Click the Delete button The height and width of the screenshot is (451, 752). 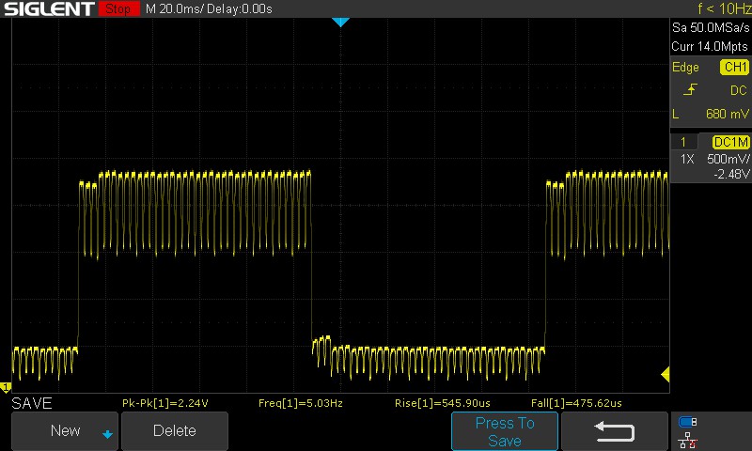[x=175, y=431]
